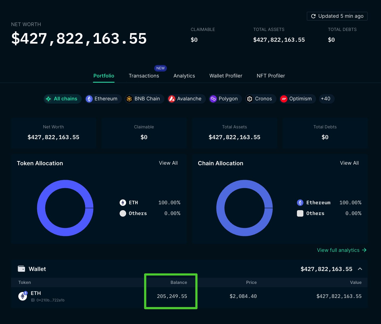Screen dimensions: 381x324
Task: Click the ETH token icon in the wallet list
Action: pos(22,296)
